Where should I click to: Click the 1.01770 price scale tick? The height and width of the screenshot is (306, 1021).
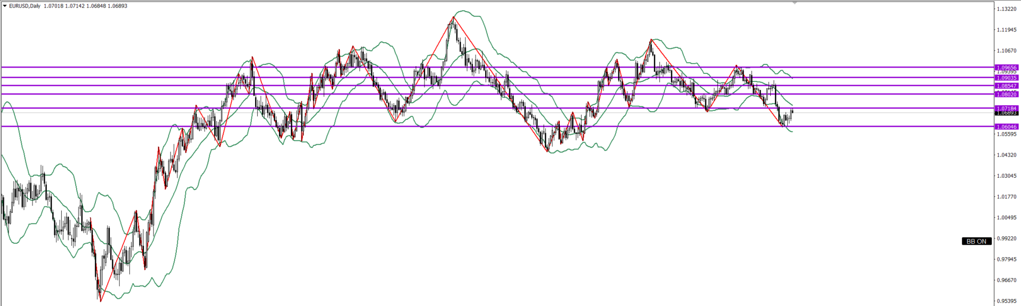tap(1007, 197)
